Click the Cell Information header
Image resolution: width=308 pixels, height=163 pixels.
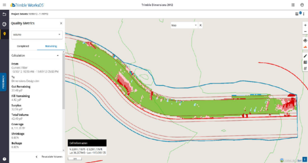click(87, 143)
